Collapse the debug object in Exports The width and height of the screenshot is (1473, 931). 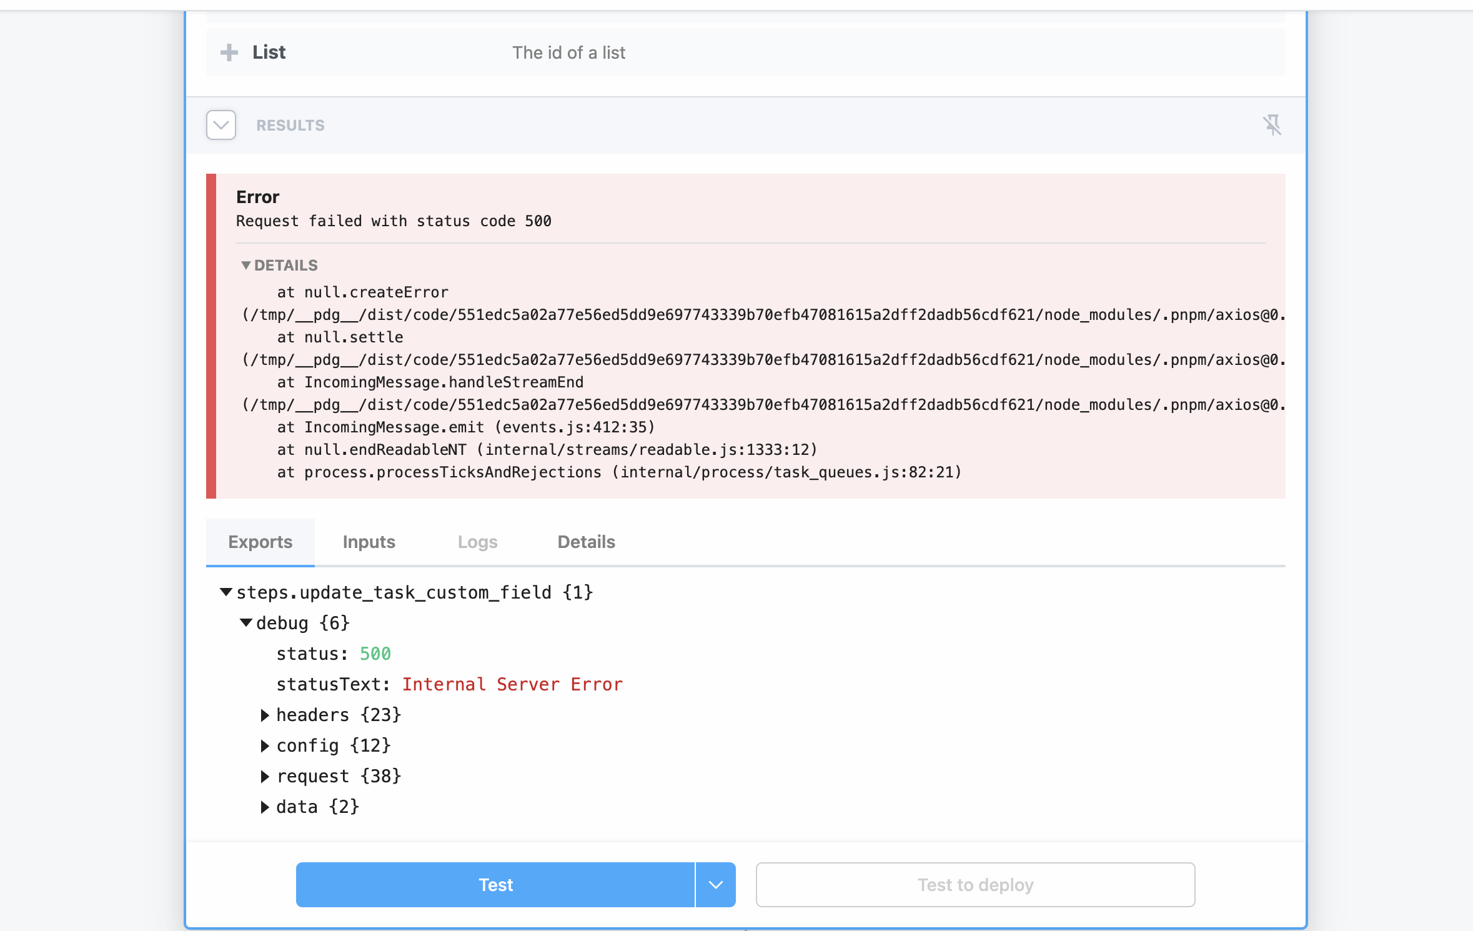tap(246, 622)
